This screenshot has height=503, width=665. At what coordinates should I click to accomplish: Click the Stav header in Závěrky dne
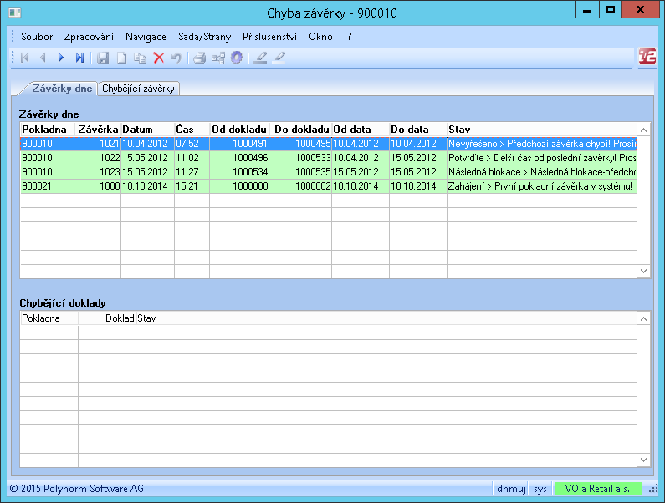pos(542,130)
